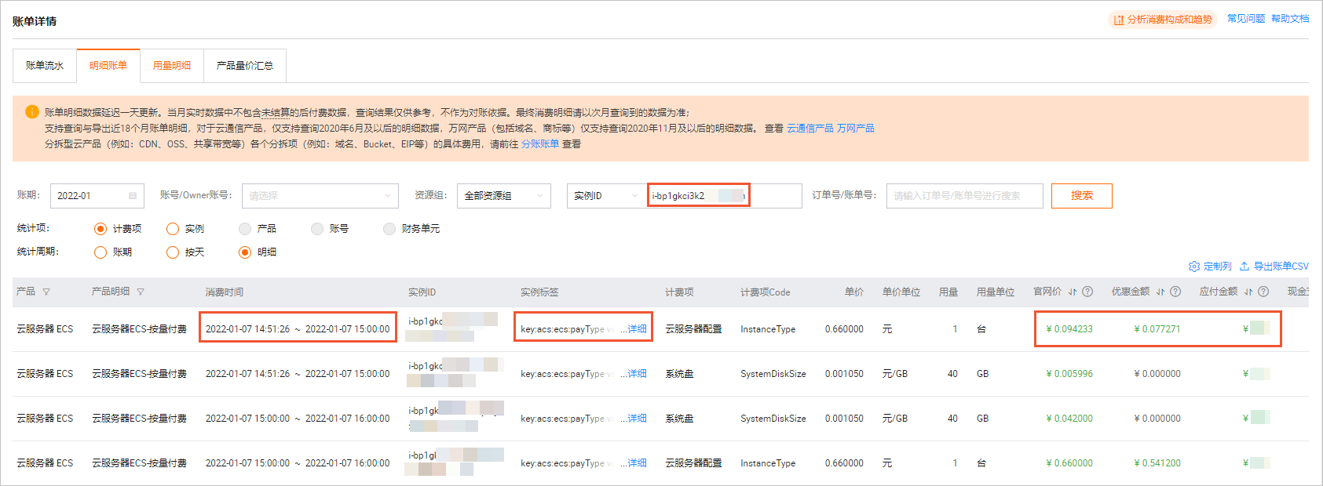Open the customize columns gear icon
This screenshot has height=486, width=1323.
click(x=1194, y=267)
